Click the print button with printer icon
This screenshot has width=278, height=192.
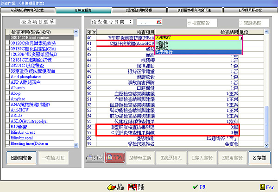point(95,157)
